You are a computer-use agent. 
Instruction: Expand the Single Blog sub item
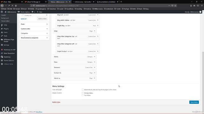pos(98,26)
